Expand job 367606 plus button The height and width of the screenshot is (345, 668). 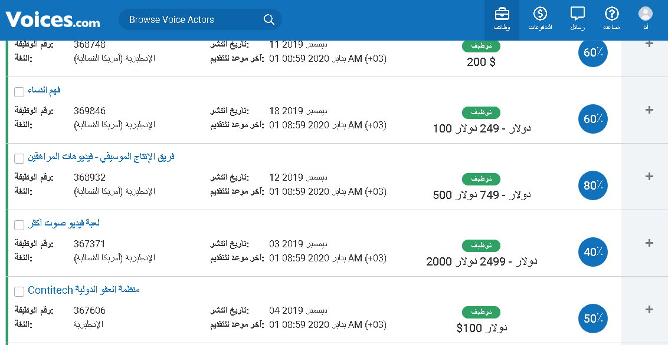[650, 310]
